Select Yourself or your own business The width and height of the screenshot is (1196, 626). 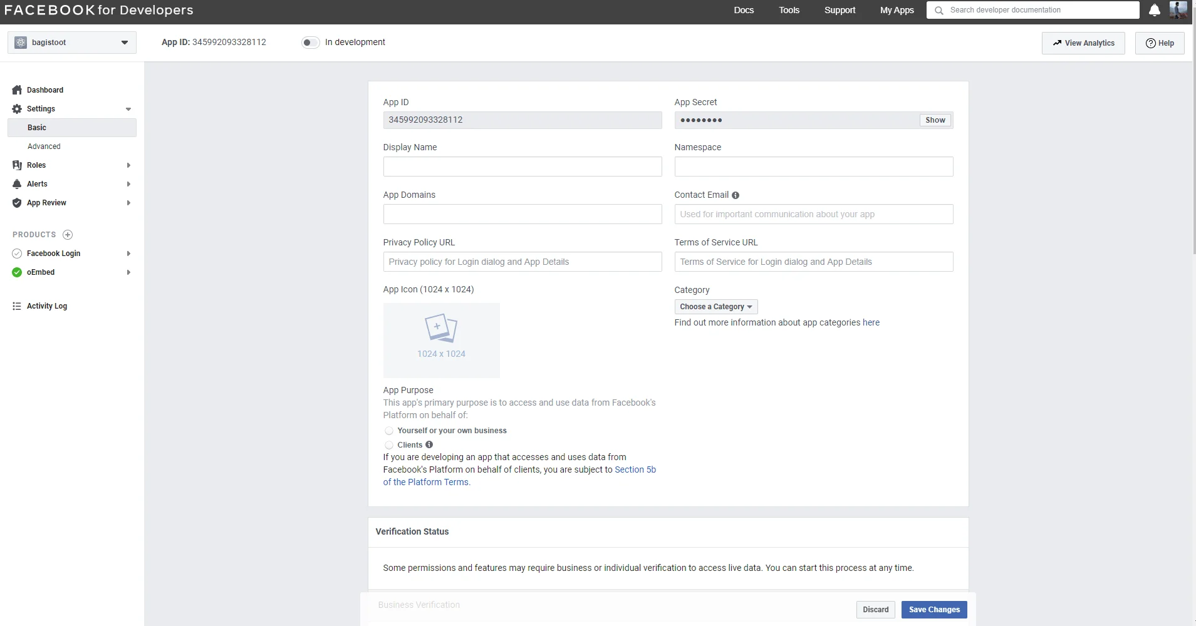click(x=389, y=431)
